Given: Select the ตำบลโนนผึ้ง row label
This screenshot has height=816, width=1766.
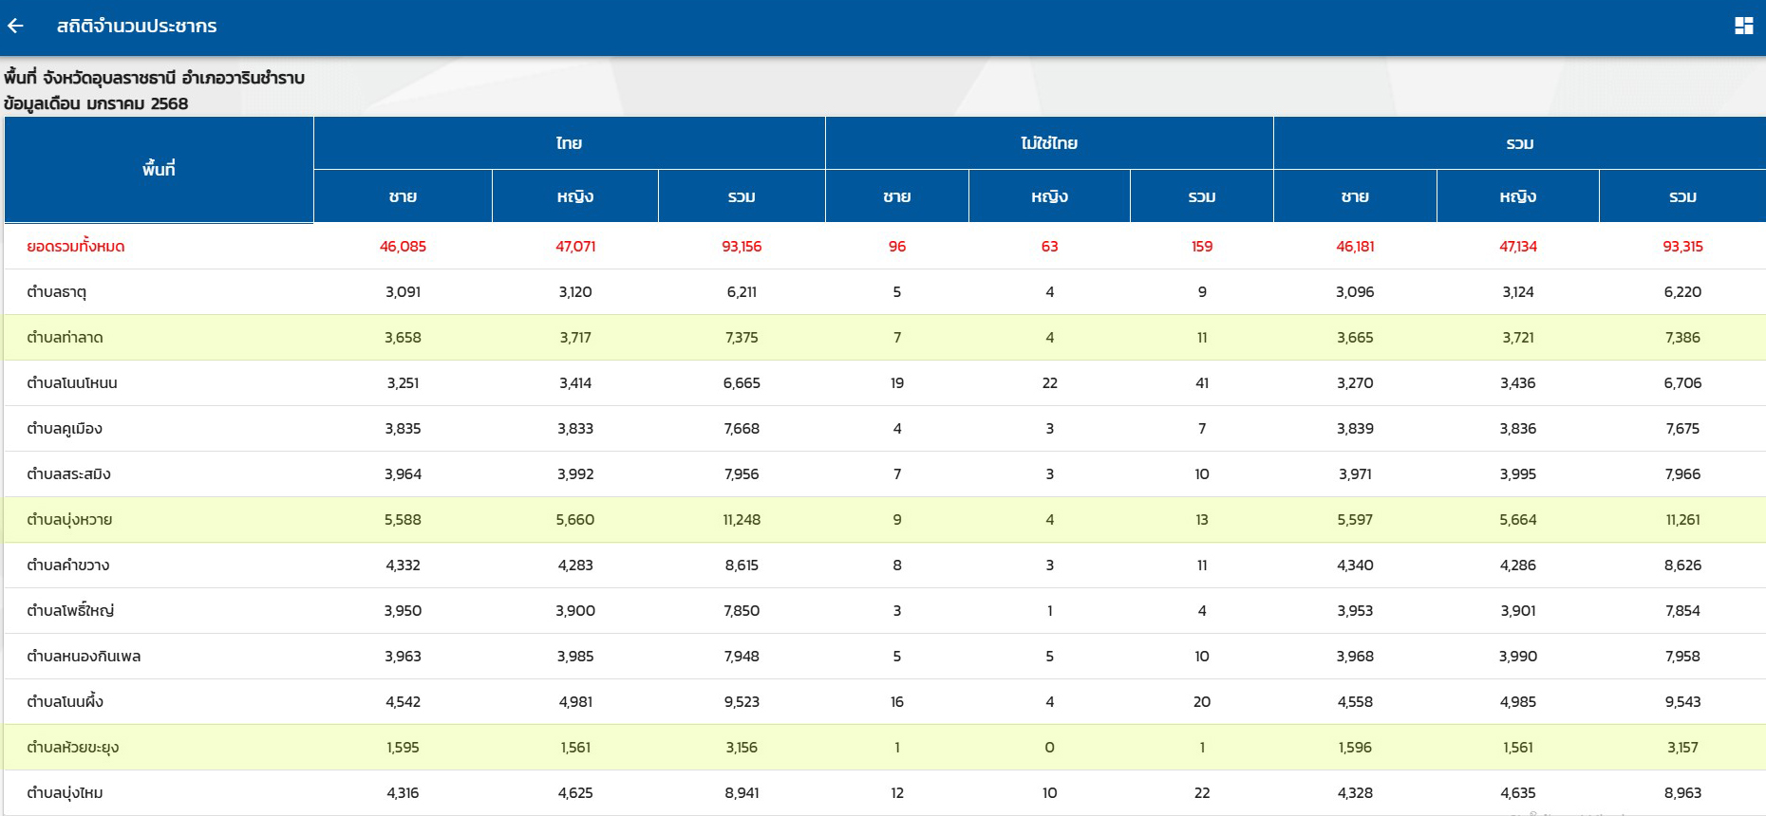Looking at the screenshot, I should tap(65, 702).
